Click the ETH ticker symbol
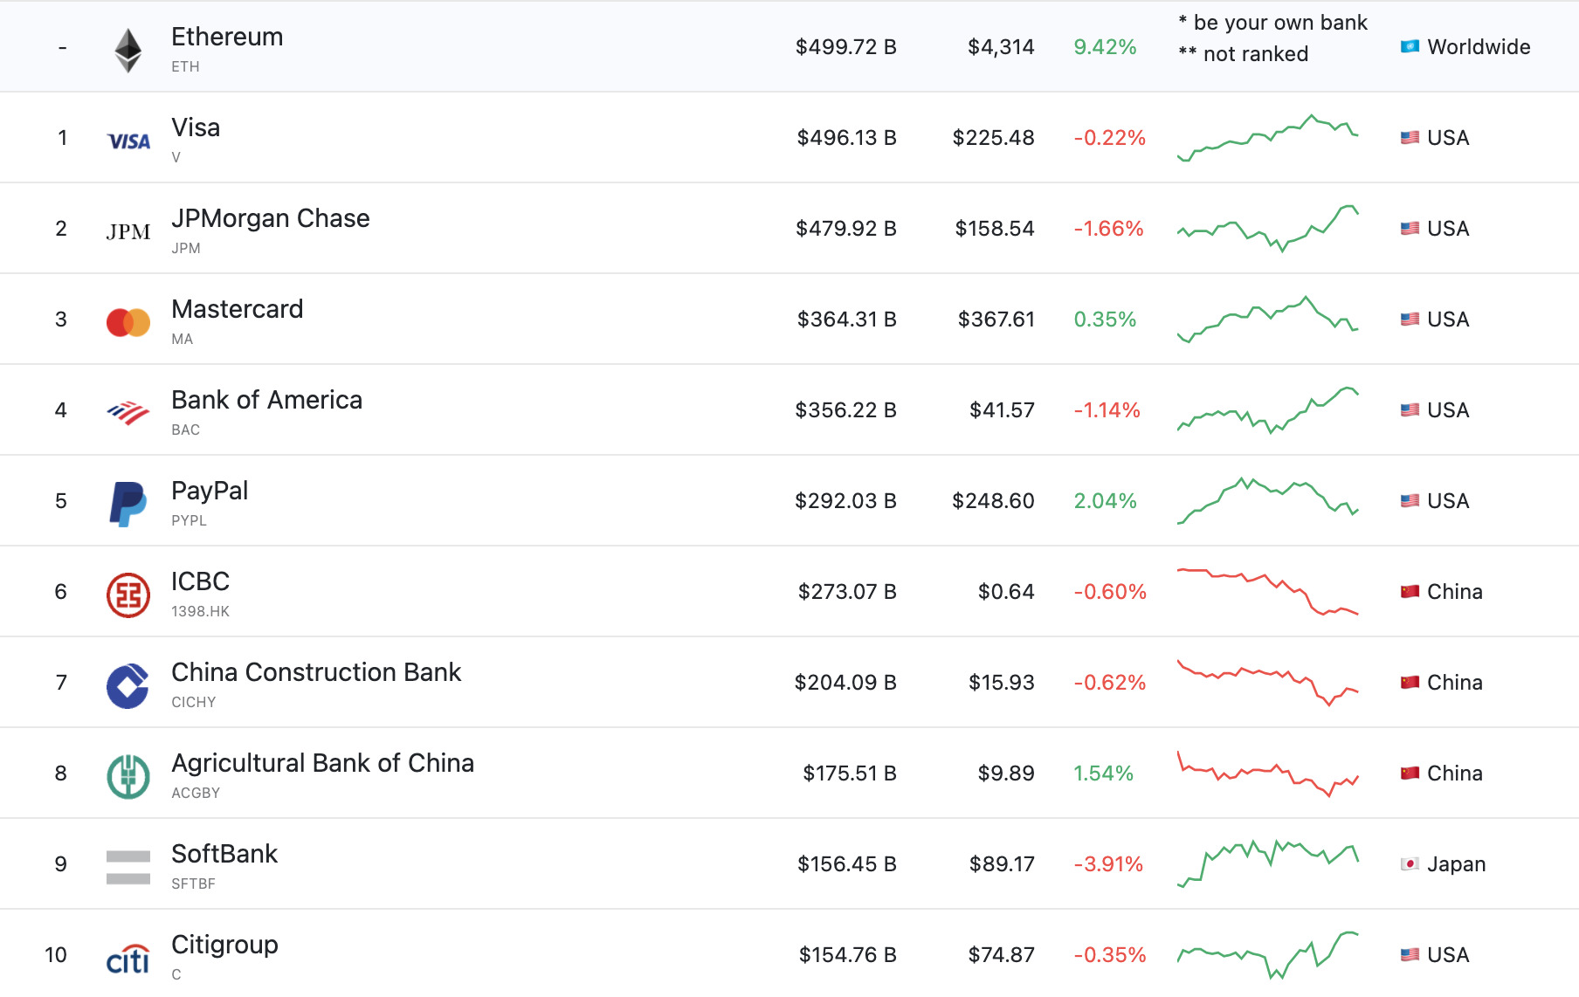This screenshot has width=1579, height=997. [185, 66]
